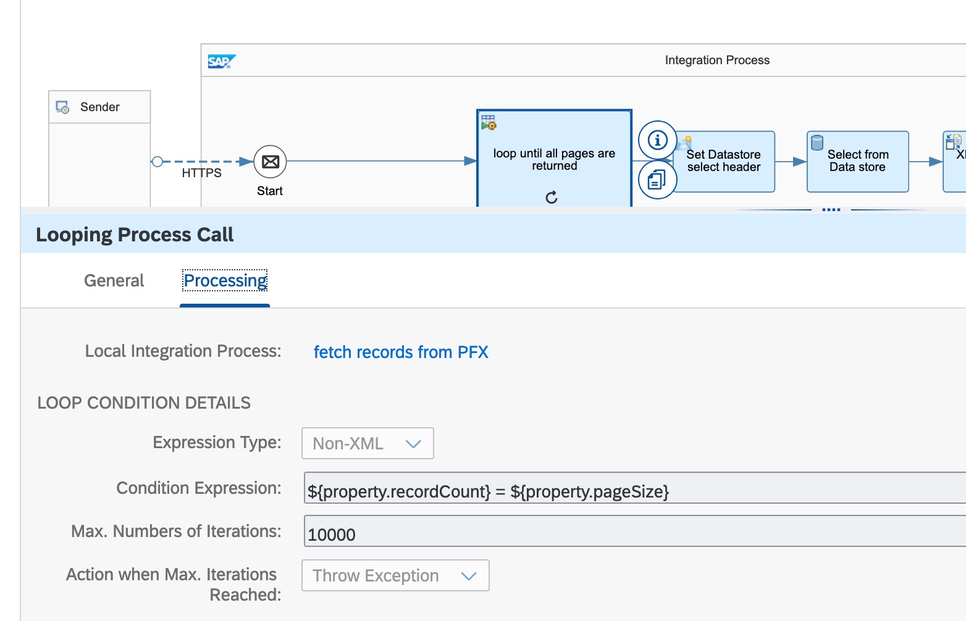
Task: Switch to the General tab
Action: (114, 281)
